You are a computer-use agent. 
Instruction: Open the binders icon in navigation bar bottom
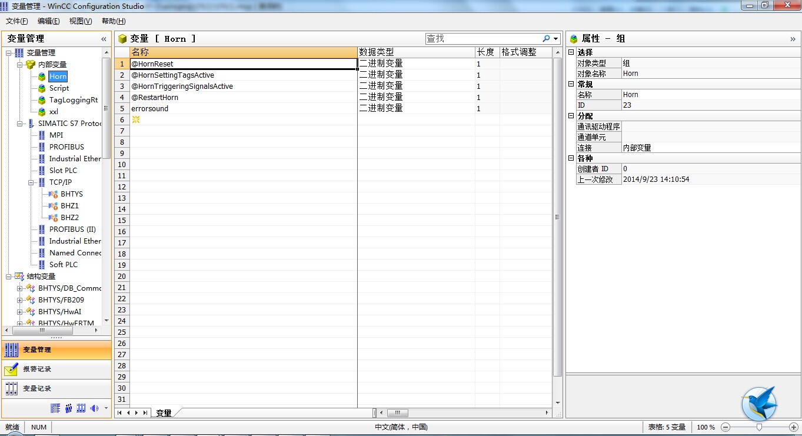(81, 408)
